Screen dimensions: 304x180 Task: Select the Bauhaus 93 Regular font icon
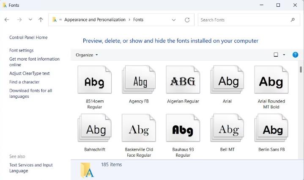pos(183,129)
